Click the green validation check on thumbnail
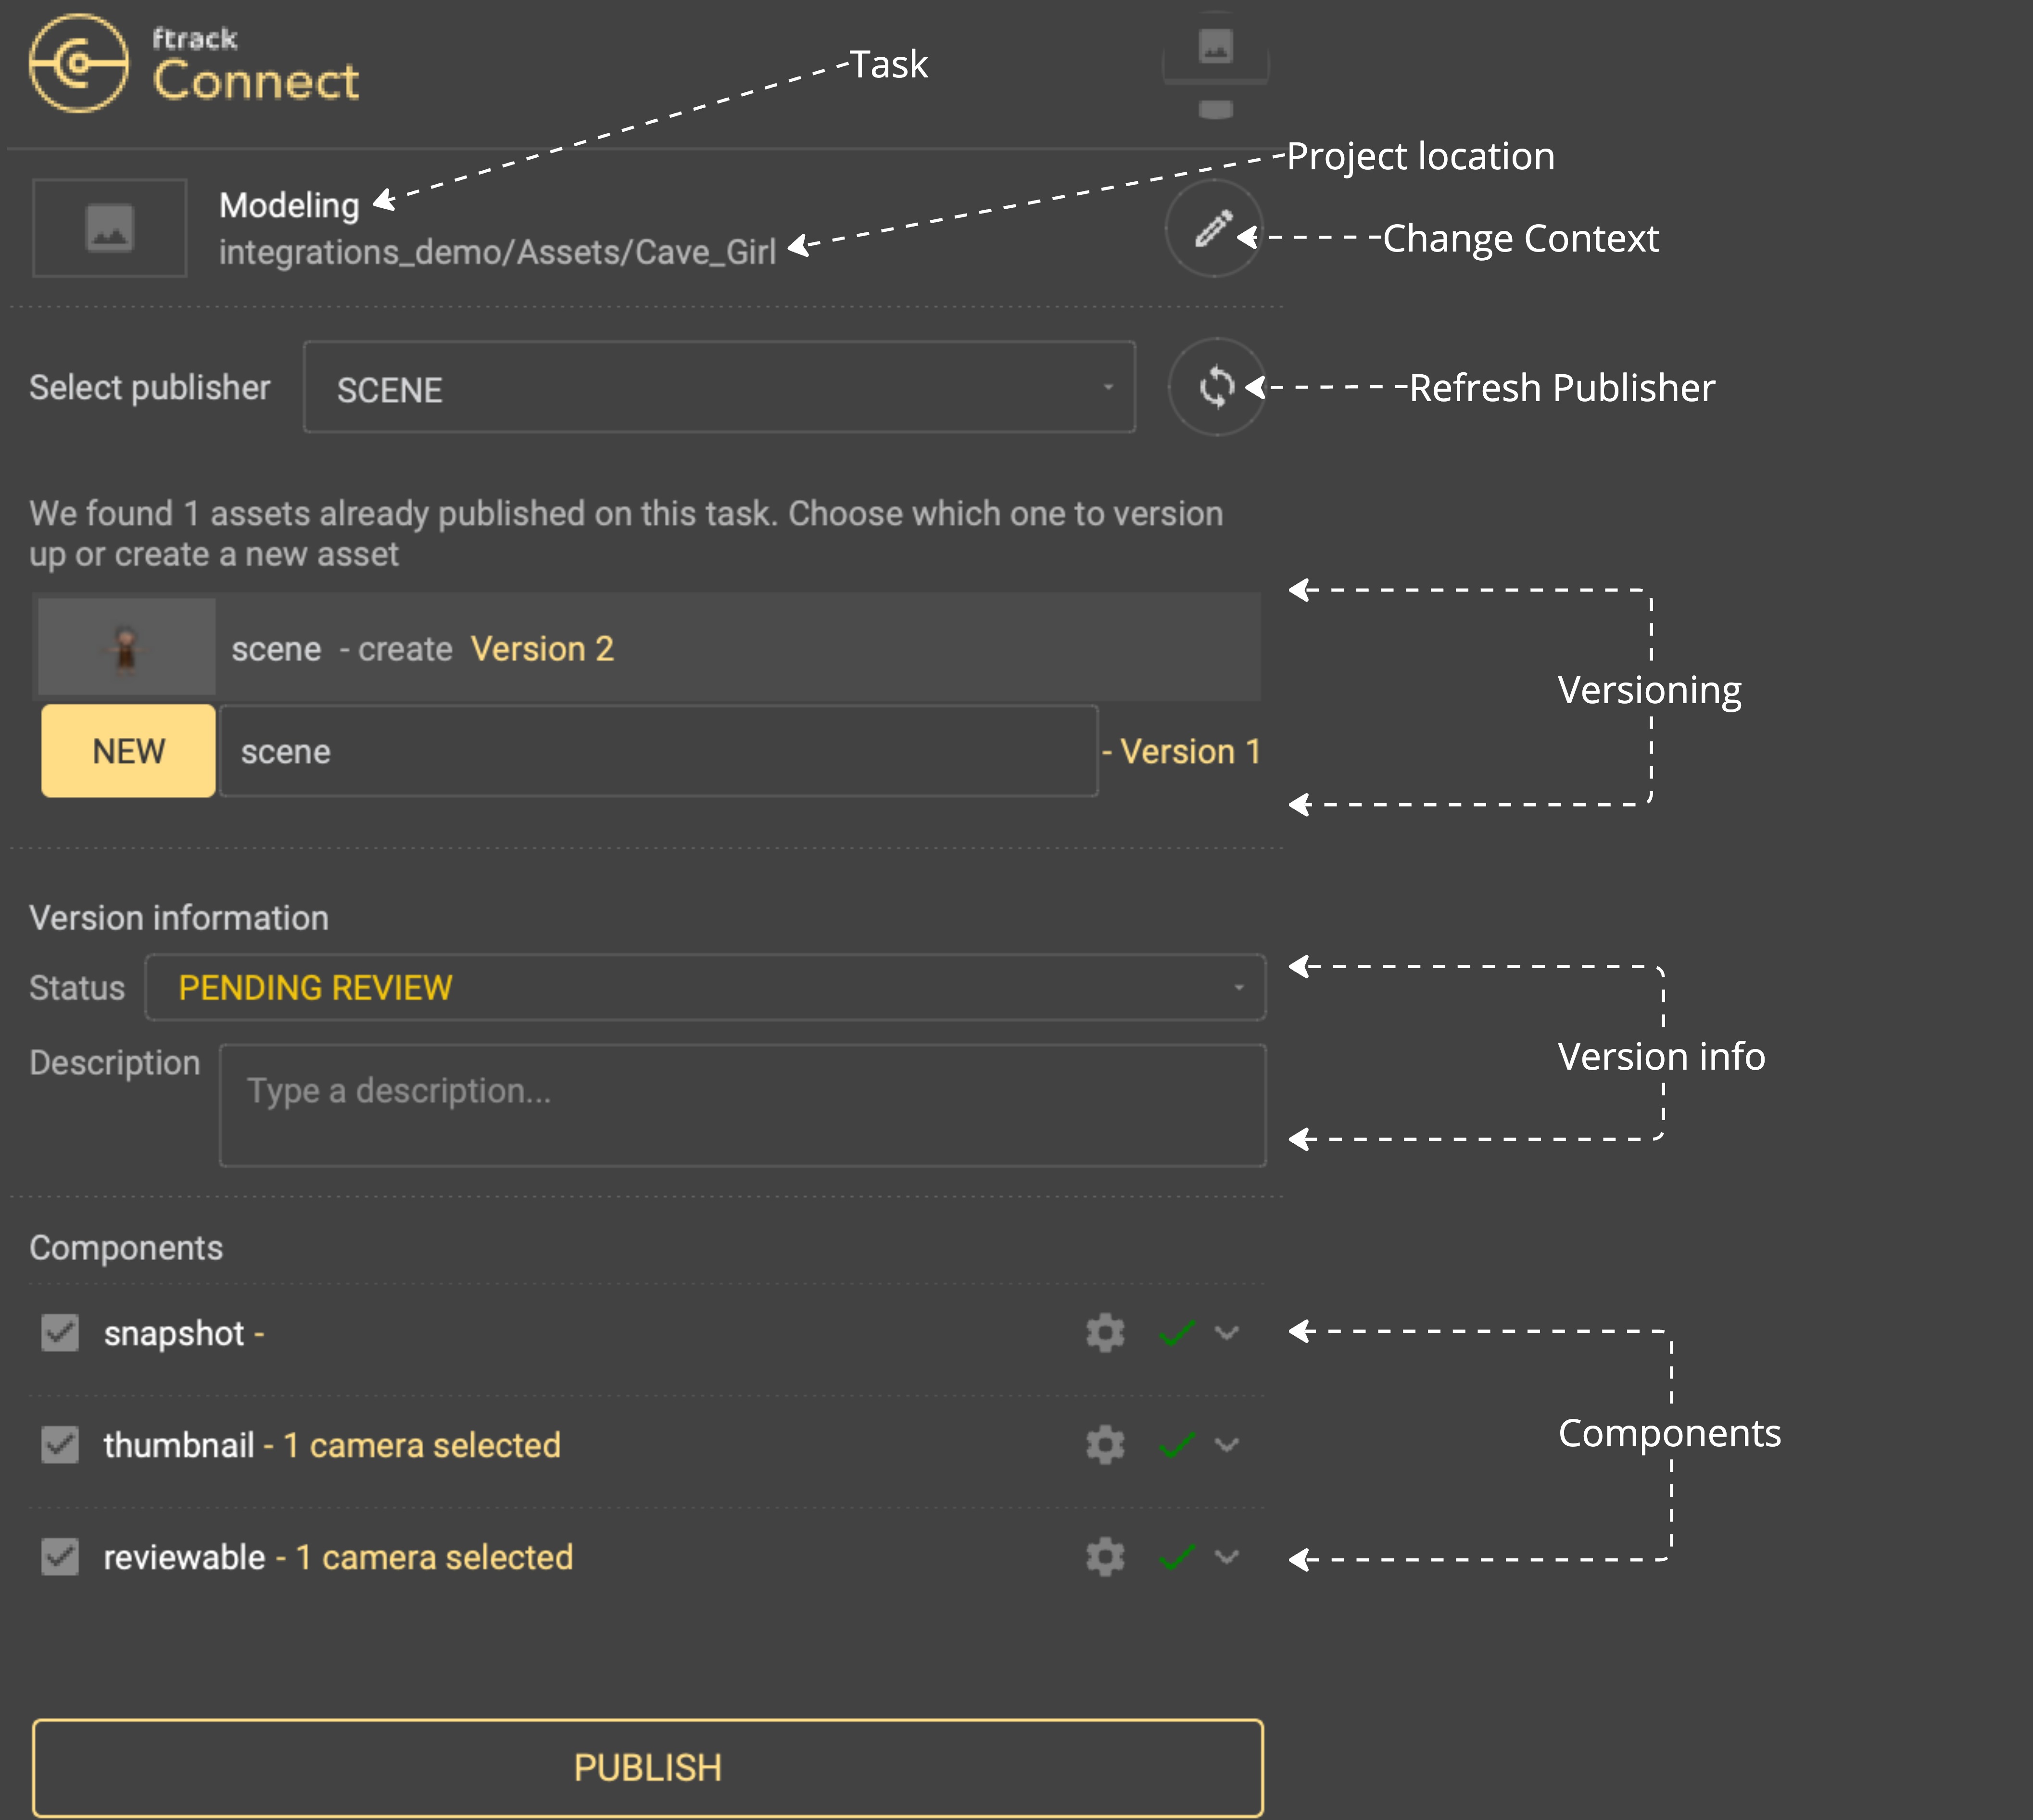The image size is (2033, 1820). pos(1177,1444)
